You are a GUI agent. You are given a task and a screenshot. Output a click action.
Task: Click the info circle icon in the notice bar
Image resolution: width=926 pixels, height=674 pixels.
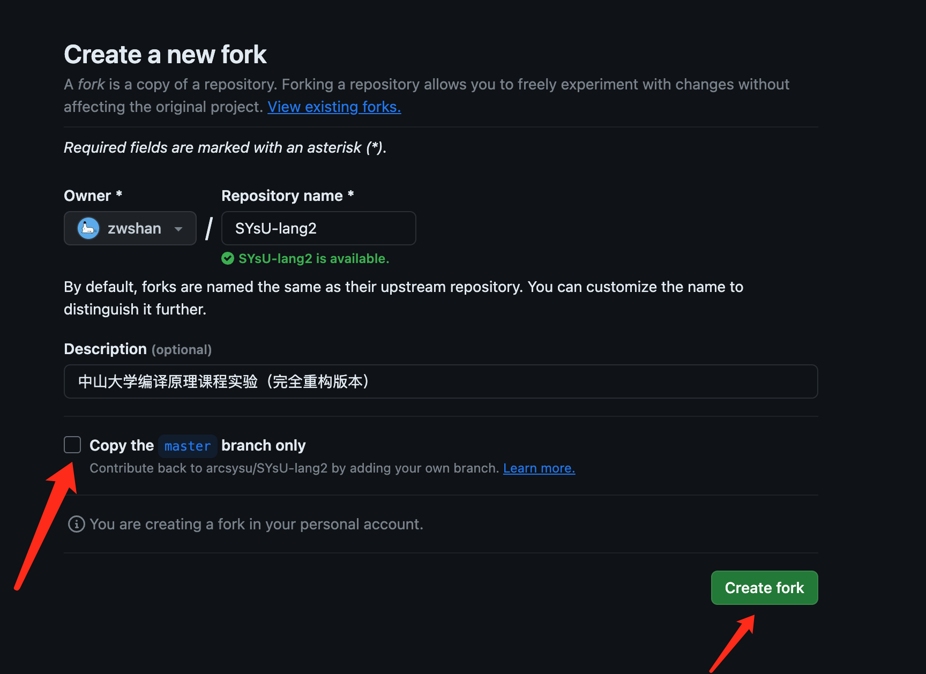tap(76, 524)
